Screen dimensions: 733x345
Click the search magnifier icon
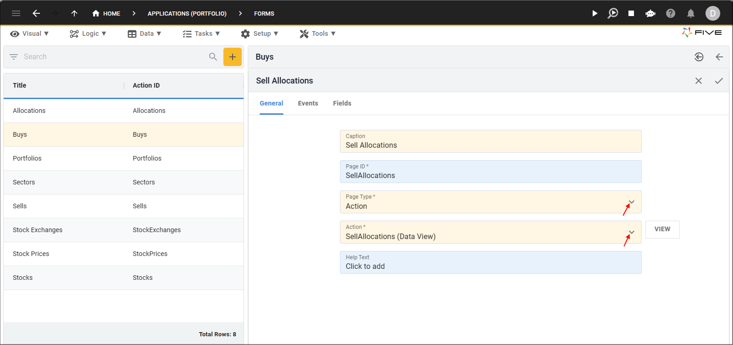coord(213,57)
